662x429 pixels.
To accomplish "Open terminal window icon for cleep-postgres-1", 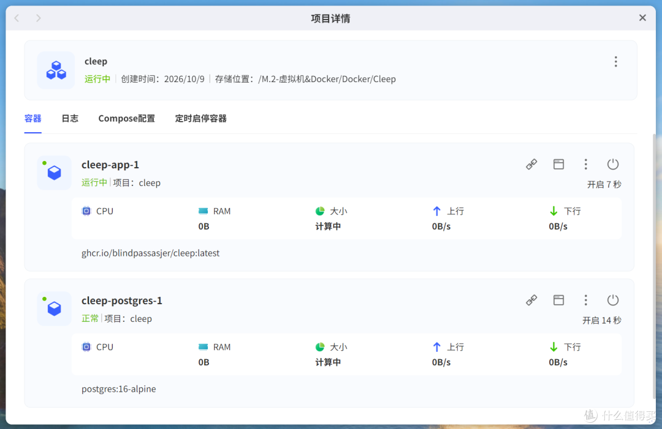I will (558, 300).
